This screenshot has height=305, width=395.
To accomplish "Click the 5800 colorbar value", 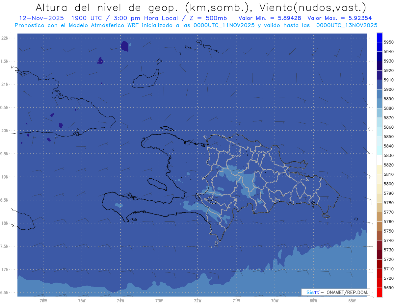I will point(389,184).
